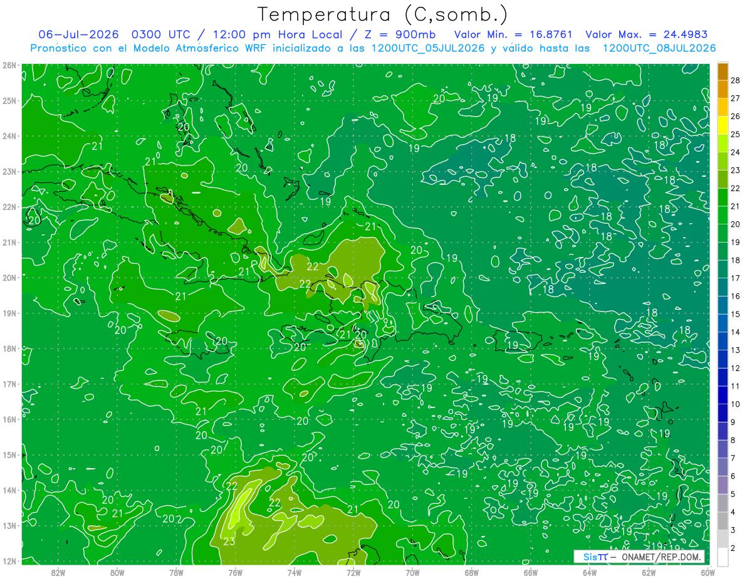Click the latitude axis label "22N"

coord(9,207)
